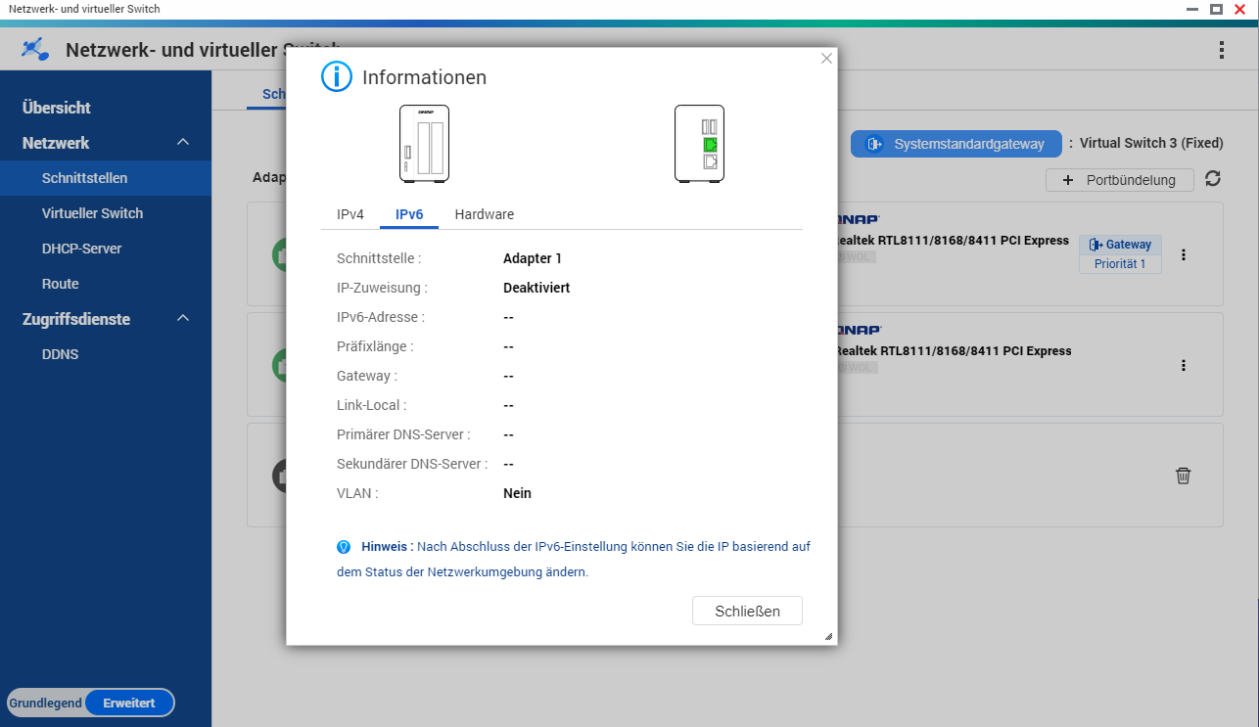Click the Netzwerk section header
This screenshot has width=1259, height=727.
(56, 143)
